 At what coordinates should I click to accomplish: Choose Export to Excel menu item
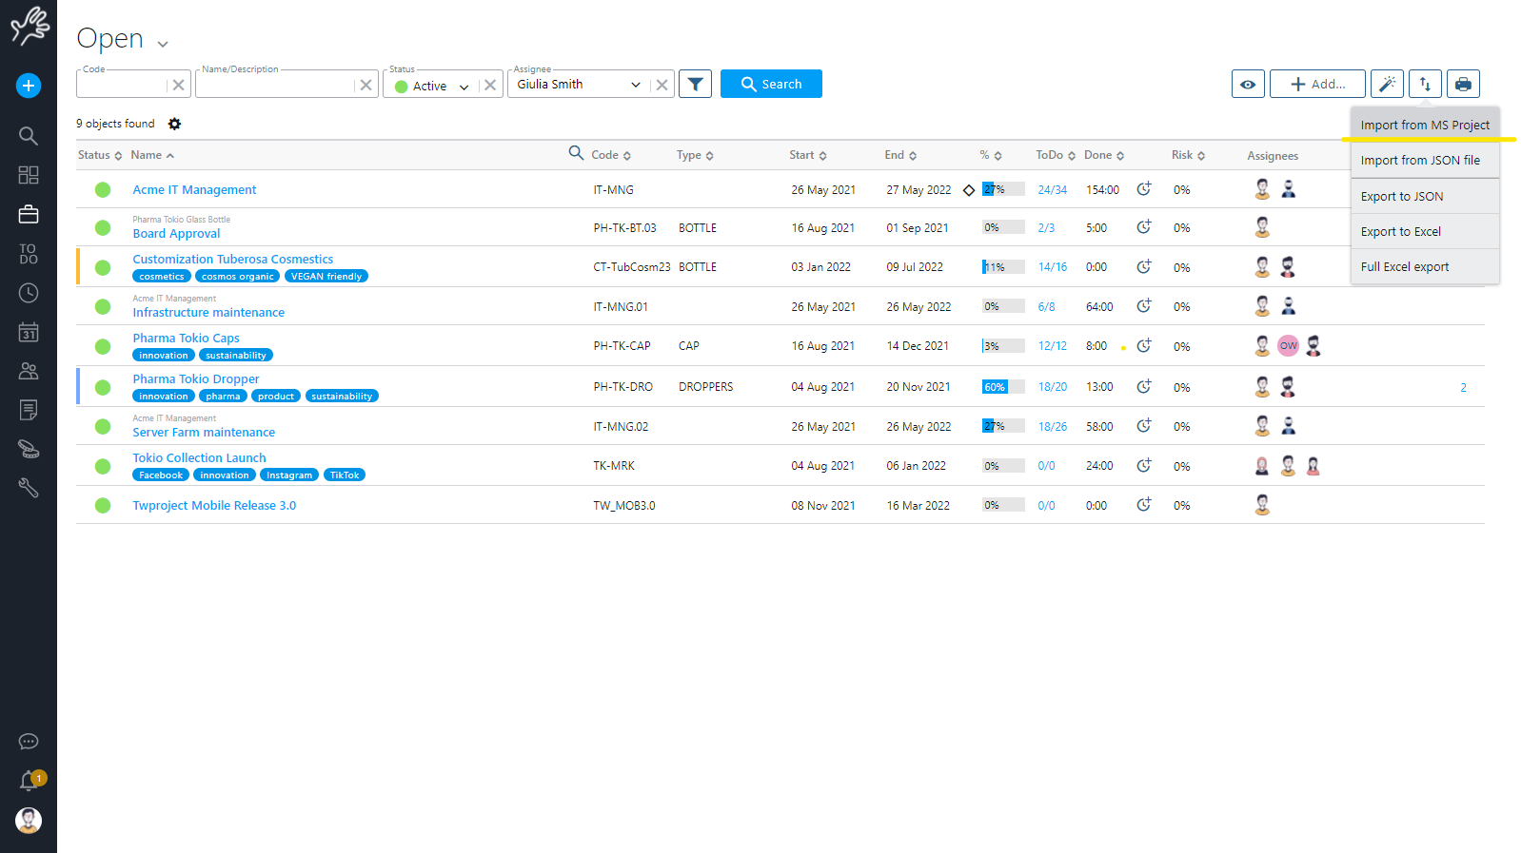pyautogui.click(x=1400, y=231)
